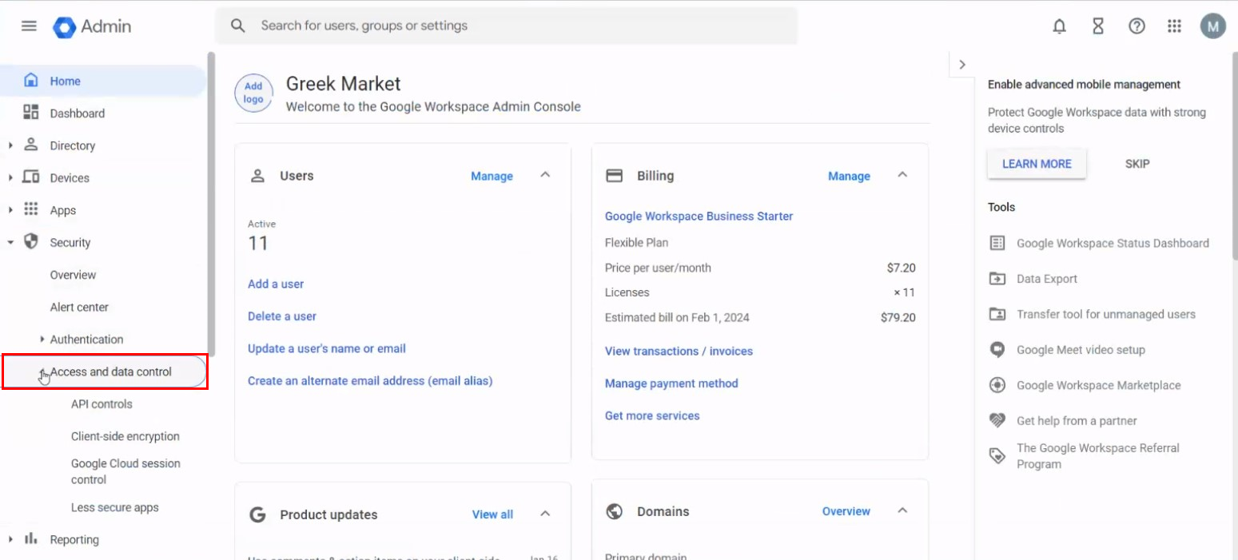This screenshot has width=1238, height=560.
Task: Open API controls in the sidebar
Action: pyautogui.click(x=102, y=404)
